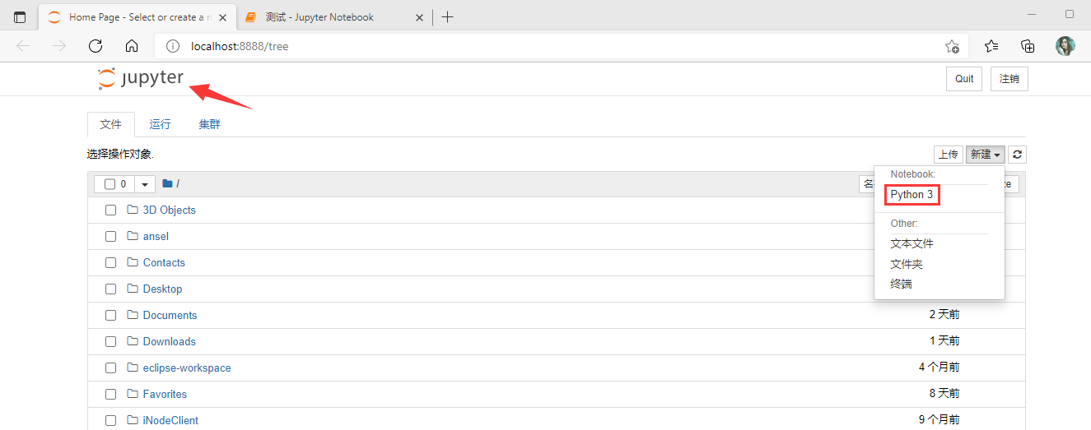The width and height of the screenshot is (1091, 430).
Task: Expand the selection dropdown arrow
Action: coord(145,184)
